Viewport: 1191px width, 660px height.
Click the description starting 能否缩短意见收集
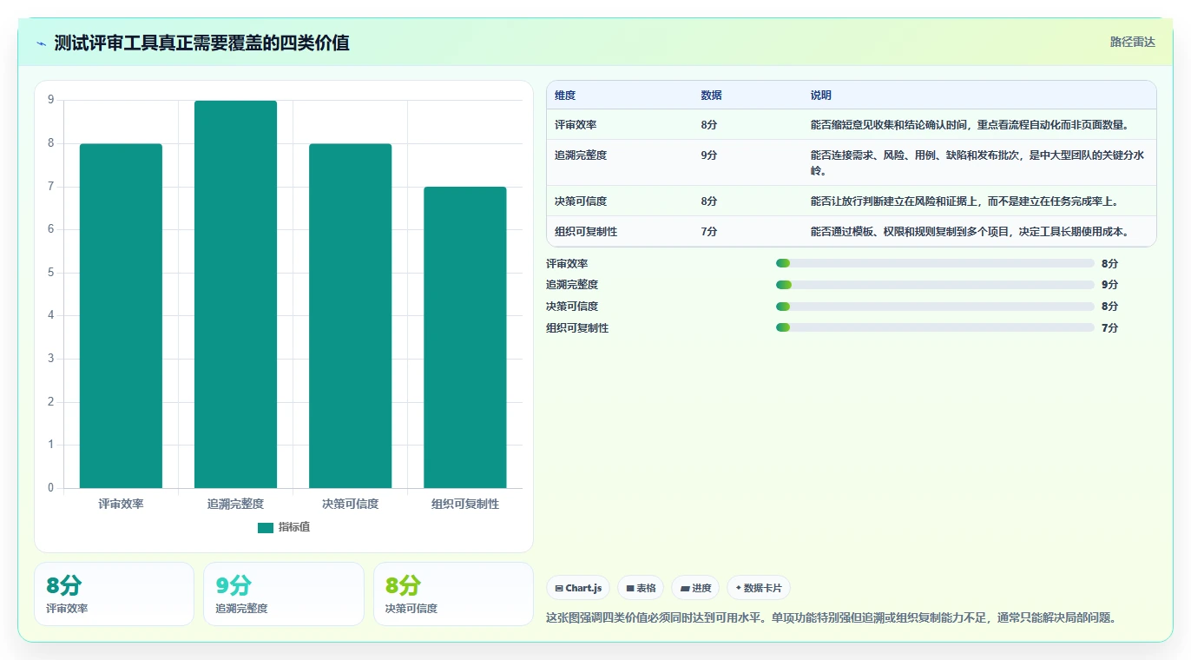tap(971, 125)
